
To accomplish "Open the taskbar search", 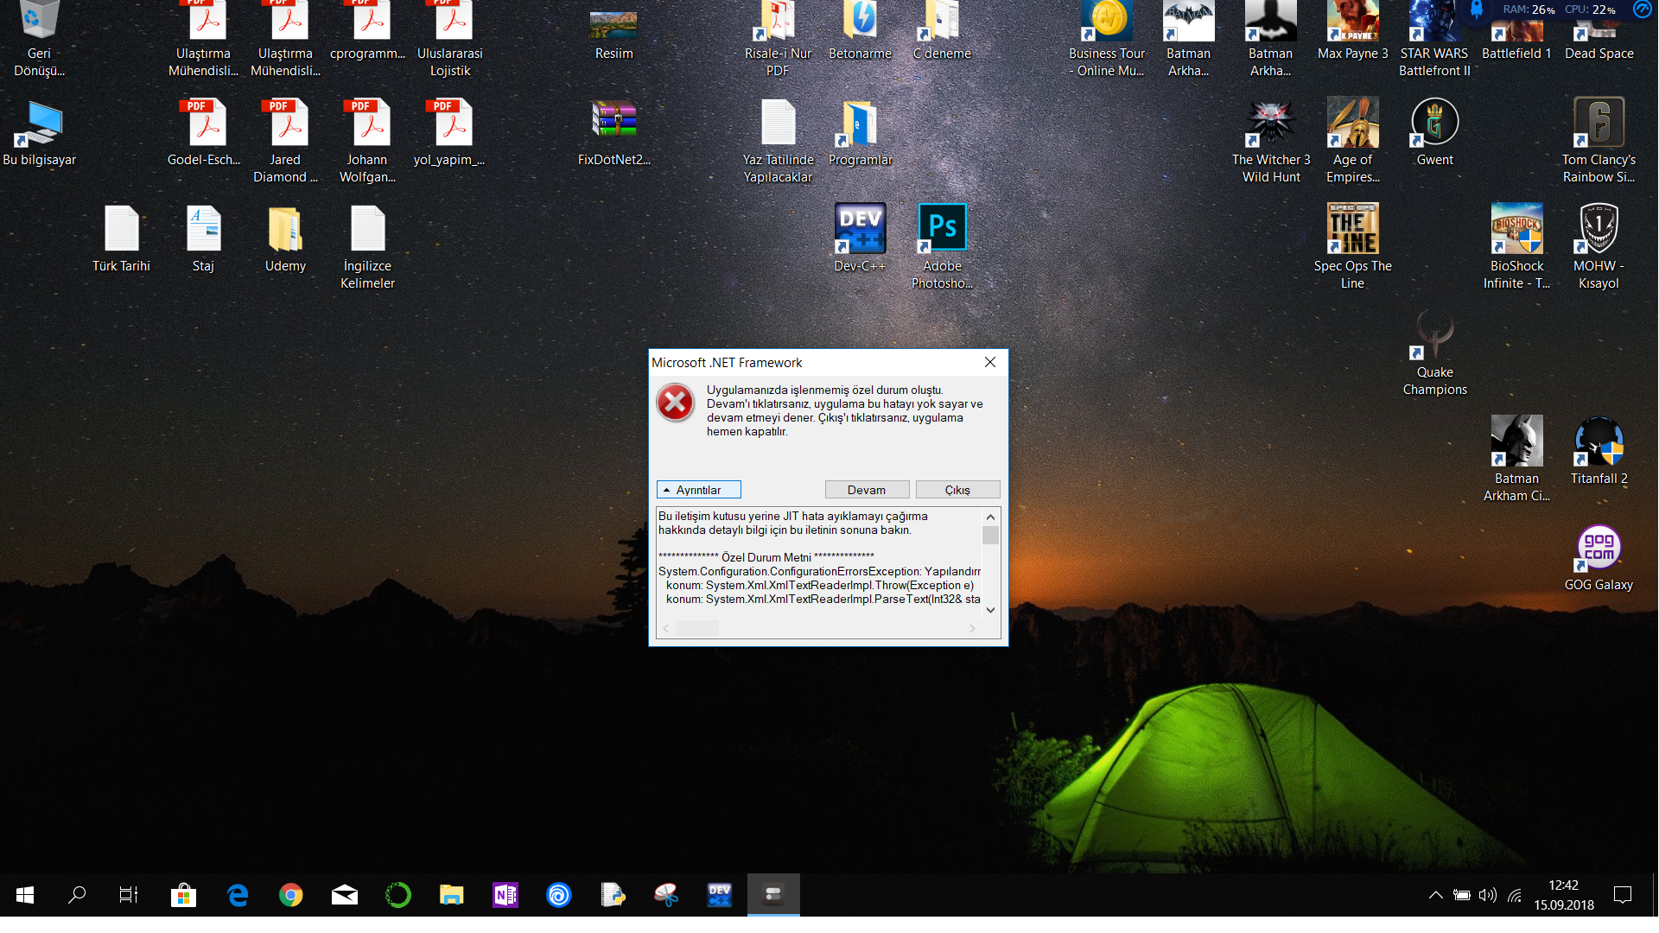I will 77,895.
